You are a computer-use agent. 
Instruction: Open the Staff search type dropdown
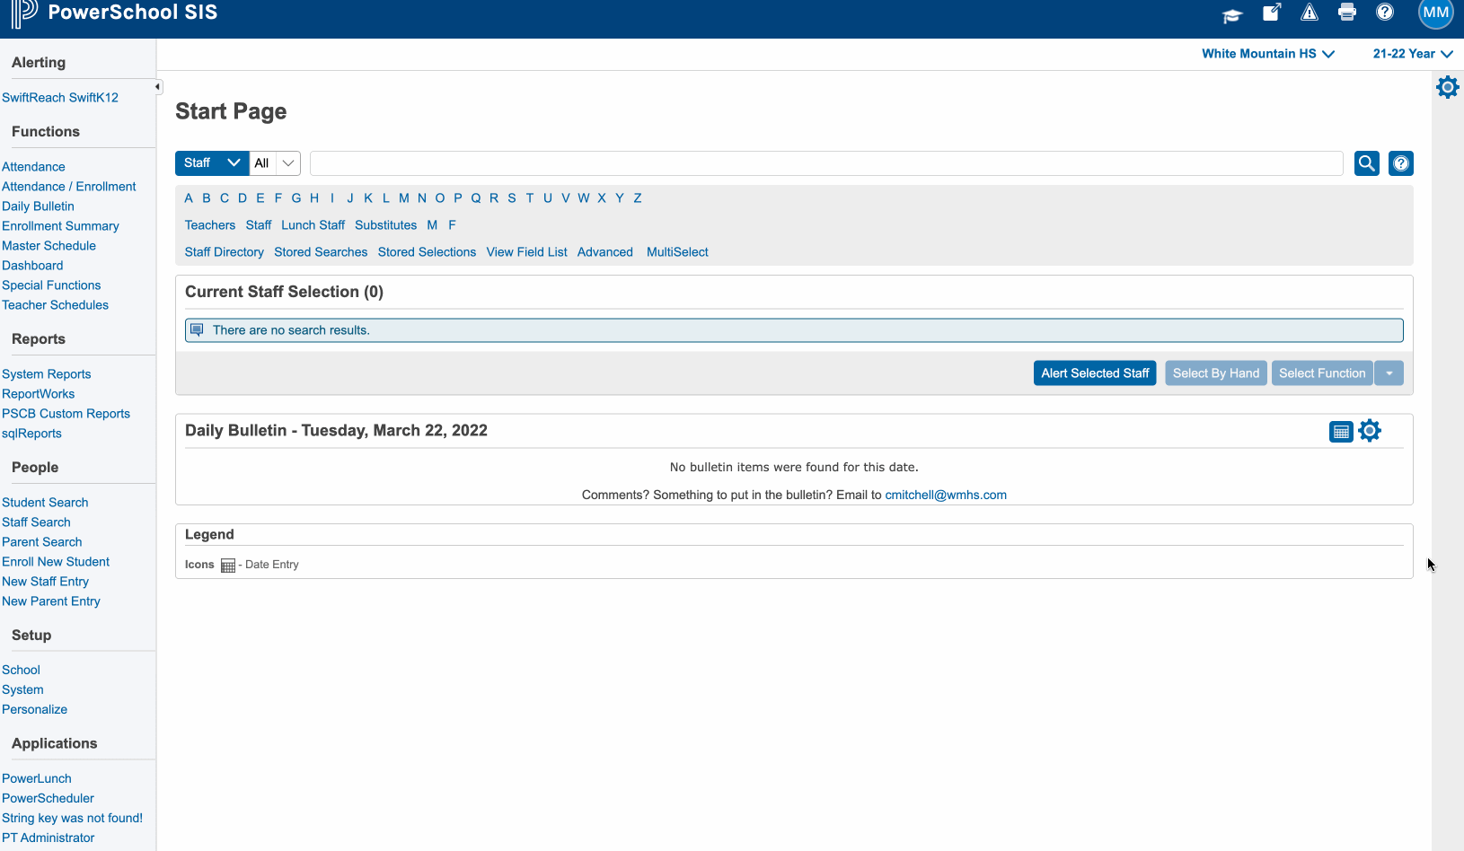[x=212, y=162]
